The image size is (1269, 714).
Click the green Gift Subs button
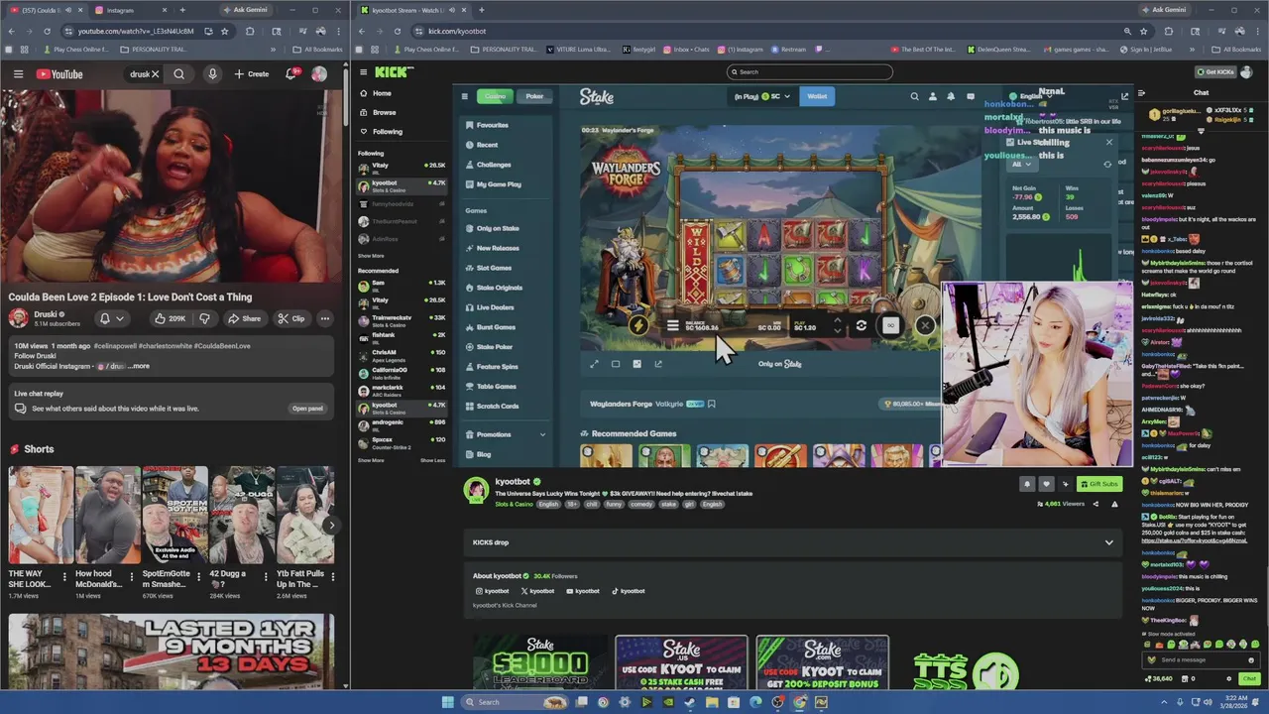point(1100,484)
